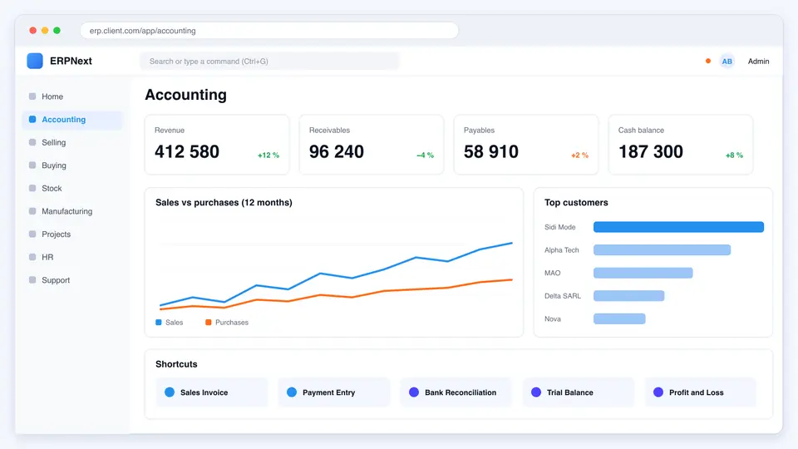
Task: Click the Stock sidebar icon square
Action: click(x=32, y=188)
